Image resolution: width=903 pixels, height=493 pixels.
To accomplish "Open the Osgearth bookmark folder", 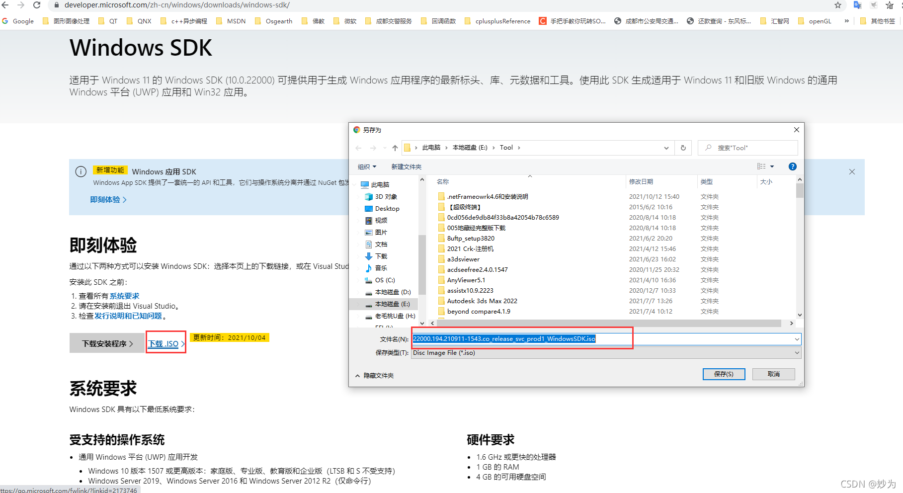I will coord(273,21).
